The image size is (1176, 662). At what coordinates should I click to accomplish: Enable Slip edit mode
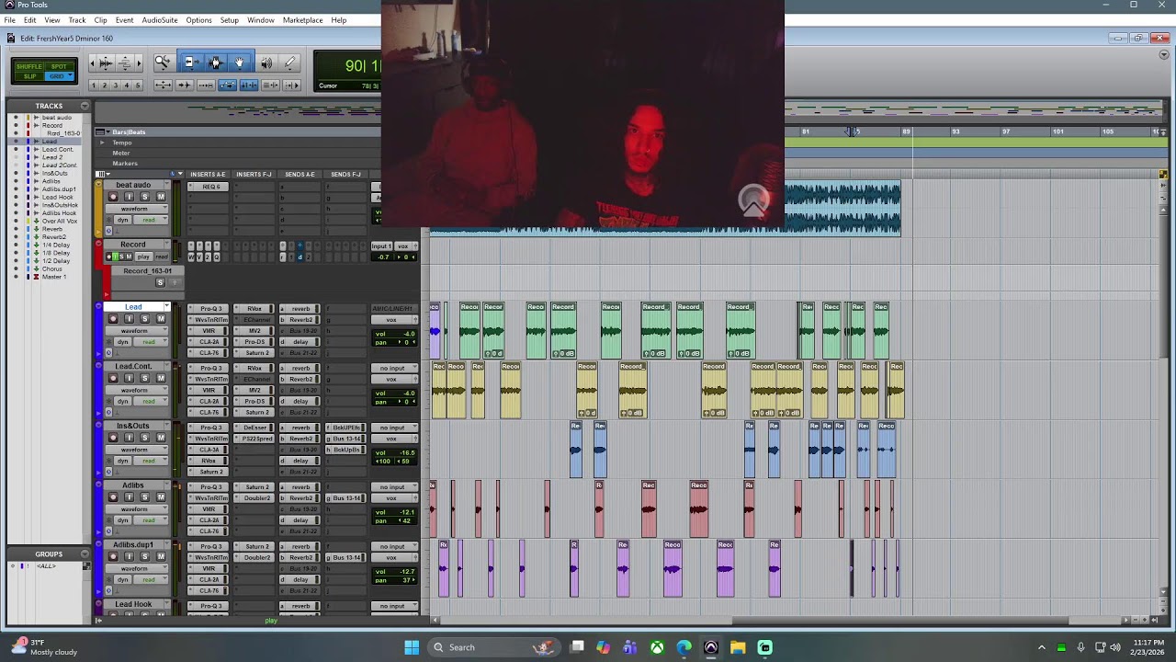[x=29, y=76]
